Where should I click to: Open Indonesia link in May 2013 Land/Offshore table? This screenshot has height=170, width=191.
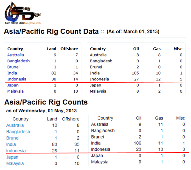[16, 151]
